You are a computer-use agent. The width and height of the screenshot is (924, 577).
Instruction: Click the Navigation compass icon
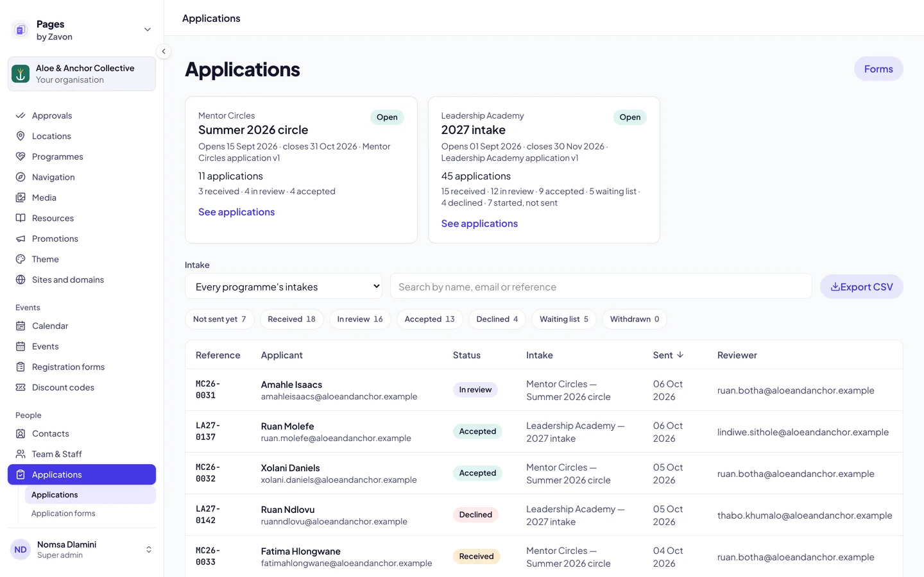[21, 177]
